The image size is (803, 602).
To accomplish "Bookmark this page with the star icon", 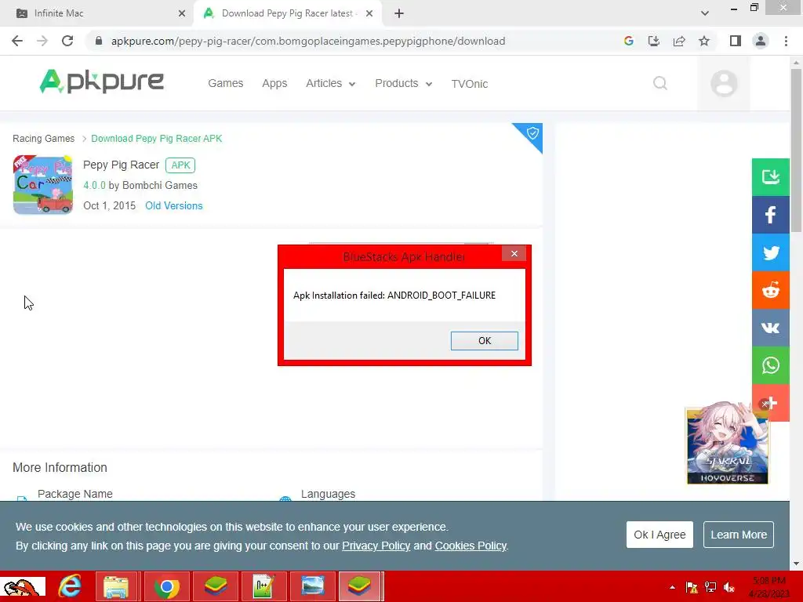I will pyautogui.click(x=704, y=41).
